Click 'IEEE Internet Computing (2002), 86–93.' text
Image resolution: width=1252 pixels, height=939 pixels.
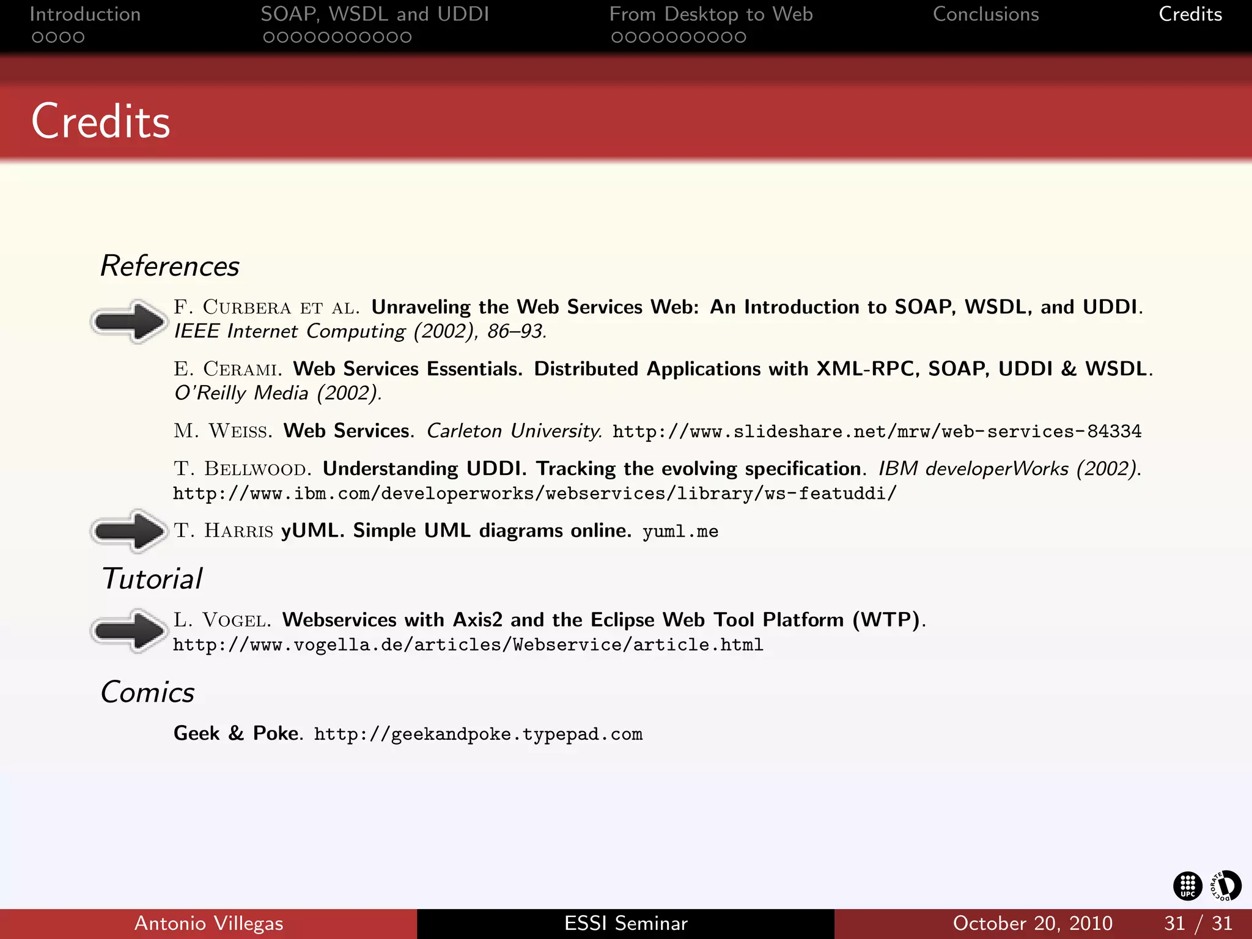click(x=361, y=331)
